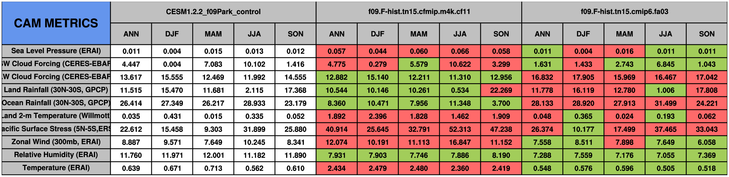Click the green 0.548 temperature ANN cell
This screenshot has height=177, width=729.
click(542, 168)
